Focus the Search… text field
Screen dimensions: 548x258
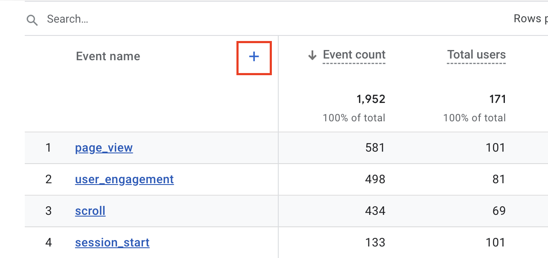click(x=256, y=19)
